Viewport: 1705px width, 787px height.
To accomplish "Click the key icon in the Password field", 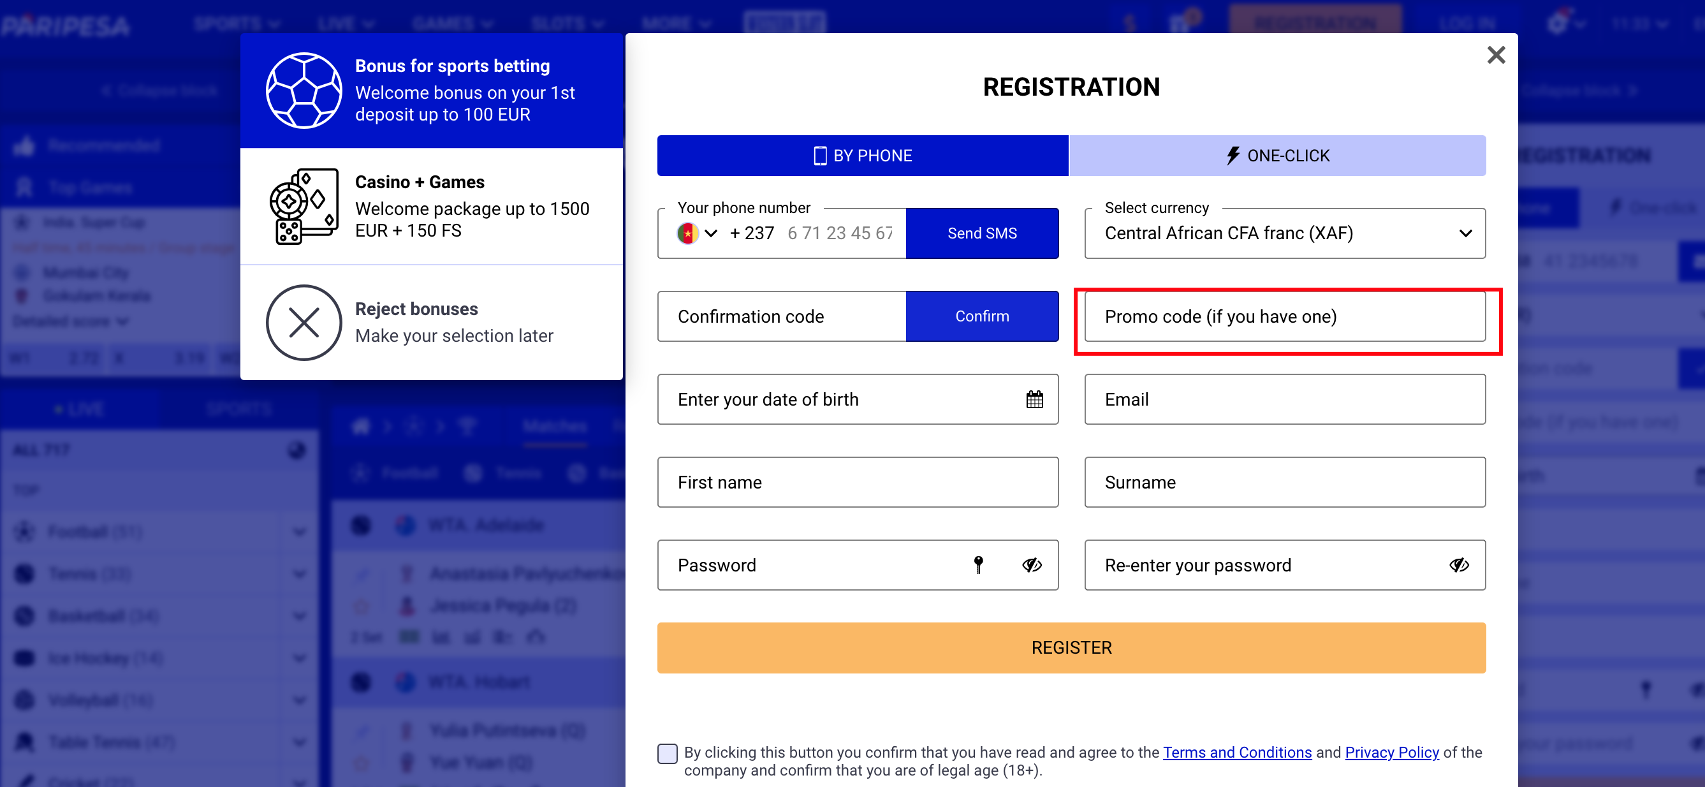I will pyautogui.click(x=979, y=565).
